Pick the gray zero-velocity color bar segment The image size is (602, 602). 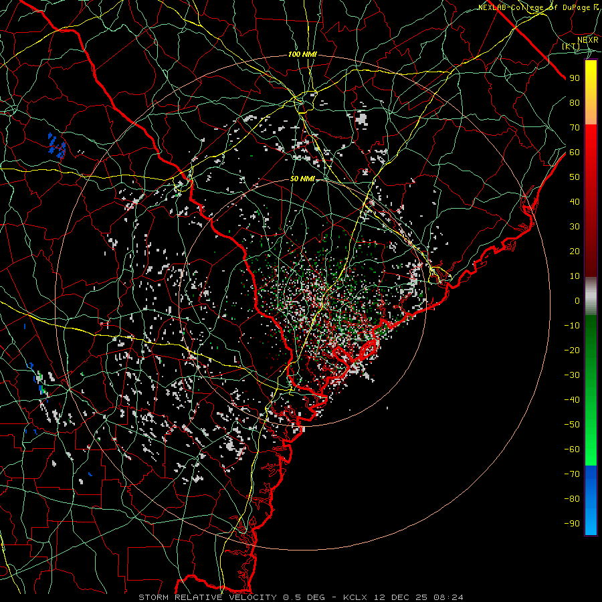click(x=591, y=296)
